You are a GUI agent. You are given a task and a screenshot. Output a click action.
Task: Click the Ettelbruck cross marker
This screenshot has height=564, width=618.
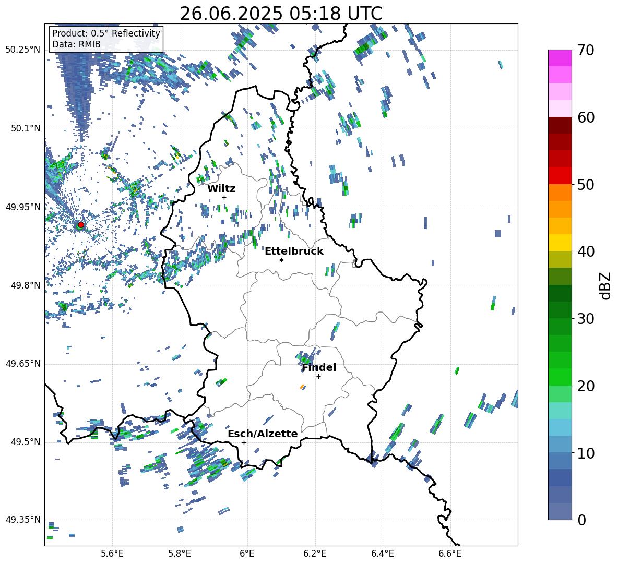(281, 260)
